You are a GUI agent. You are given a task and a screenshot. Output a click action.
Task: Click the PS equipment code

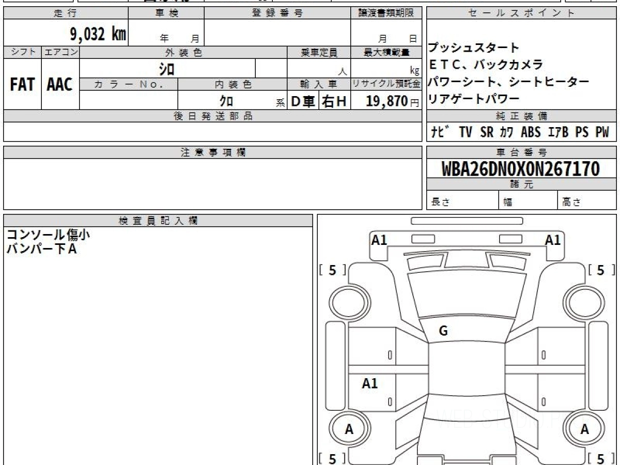coord(582,132)
